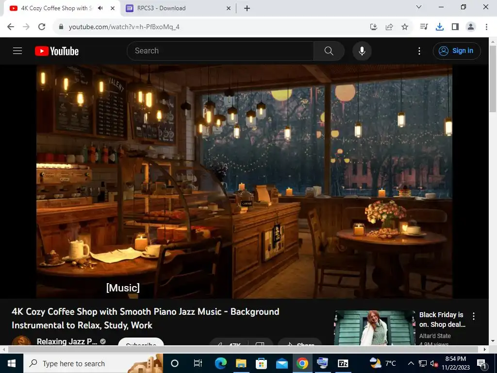Screen dimensions: 497x373
Task: Close the 4K Cozy Coffee Shop tab
Action: 113,8
